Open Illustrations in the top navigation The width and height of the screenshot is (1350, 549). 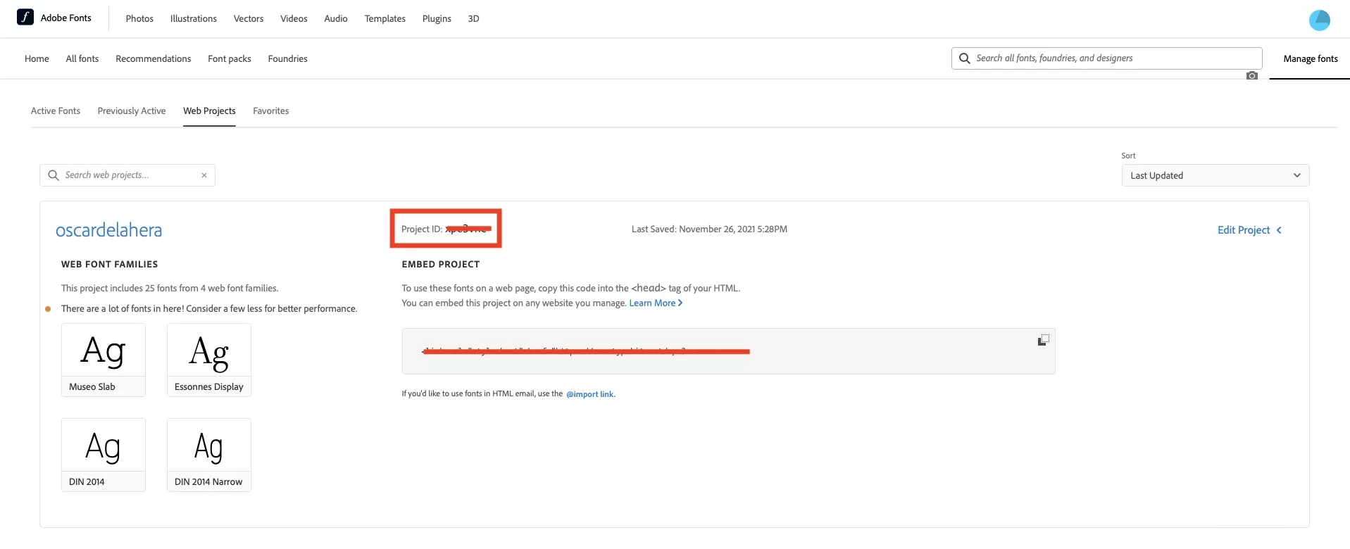click(x=193, y=18)
